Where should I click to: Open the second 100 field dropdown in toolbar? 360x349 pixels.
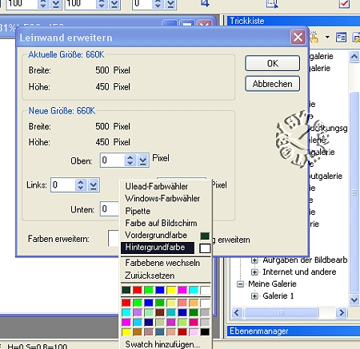coord(114,3)
